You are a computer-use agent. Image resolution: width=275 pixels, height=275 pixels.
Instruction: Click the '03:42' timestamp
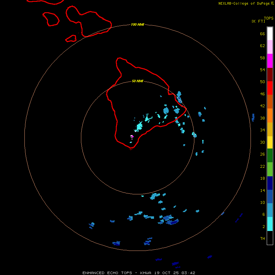coord(188,273)
